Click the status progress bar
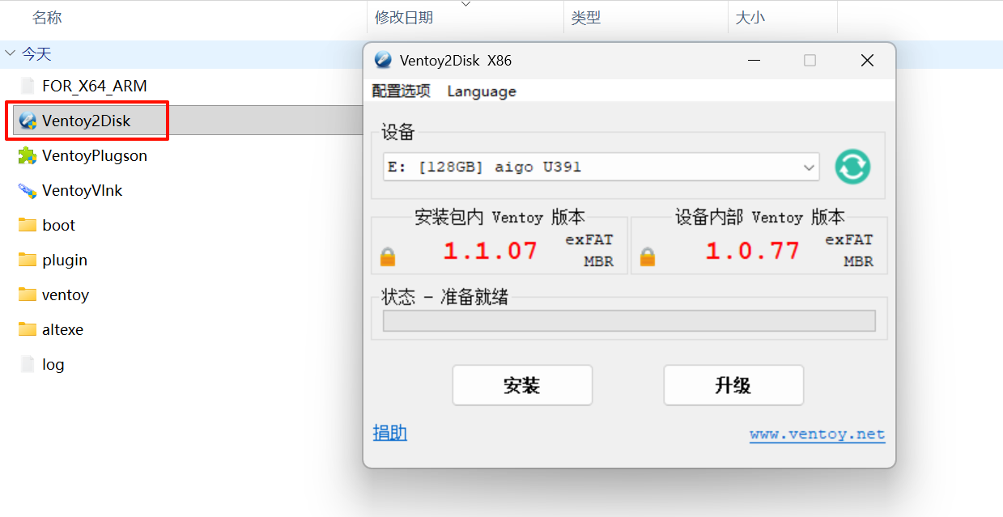The image size is (1003, 517). (629, 321)
